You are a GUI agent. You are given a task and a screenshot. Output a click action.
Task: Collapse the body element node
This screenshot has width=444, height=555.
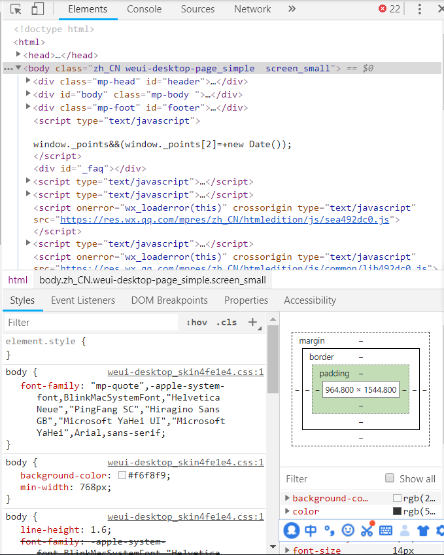coord(18,67)
